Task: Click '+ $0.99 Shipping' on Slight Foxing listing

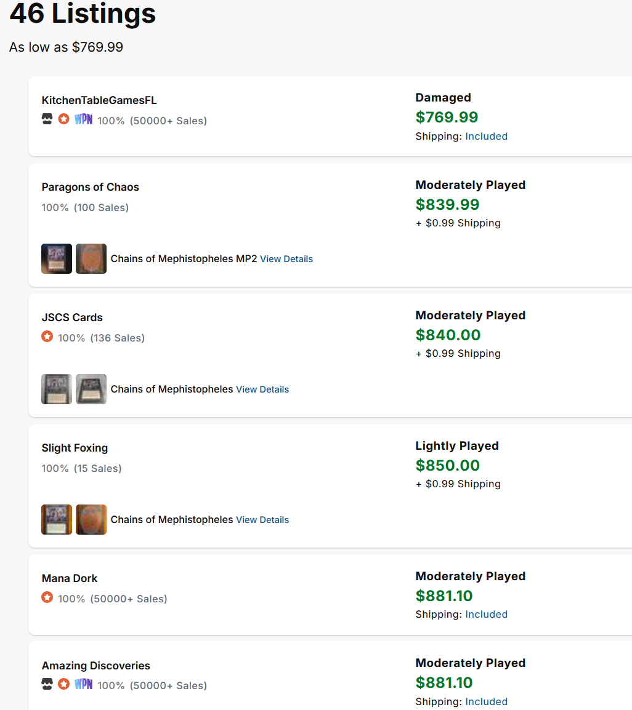Action: click(x=458, y=484)
